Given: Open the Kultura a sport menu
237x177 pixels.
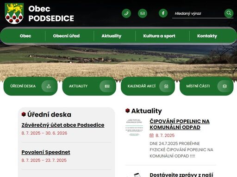Looking at the screenshot, I should pyautogui.click(x=159, y=36).
